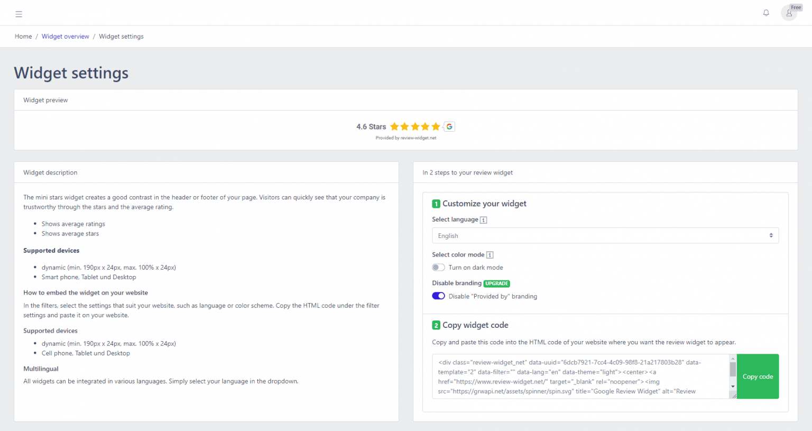Click the green step 2 number badge
The width and height of the screenshot is (812, 431).
pyautogui.click(x=436, y=325)
